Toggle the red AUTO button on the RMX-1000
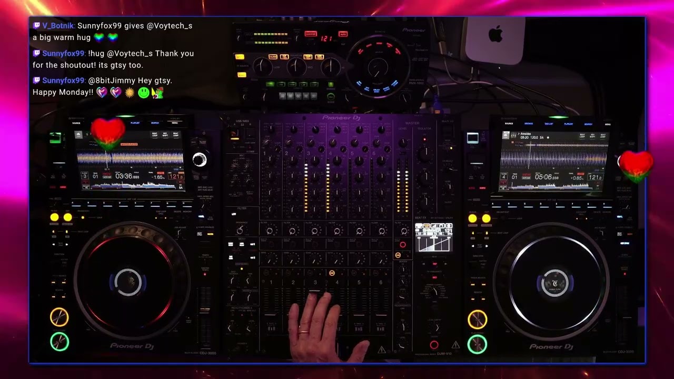 (x=343, y=34)
